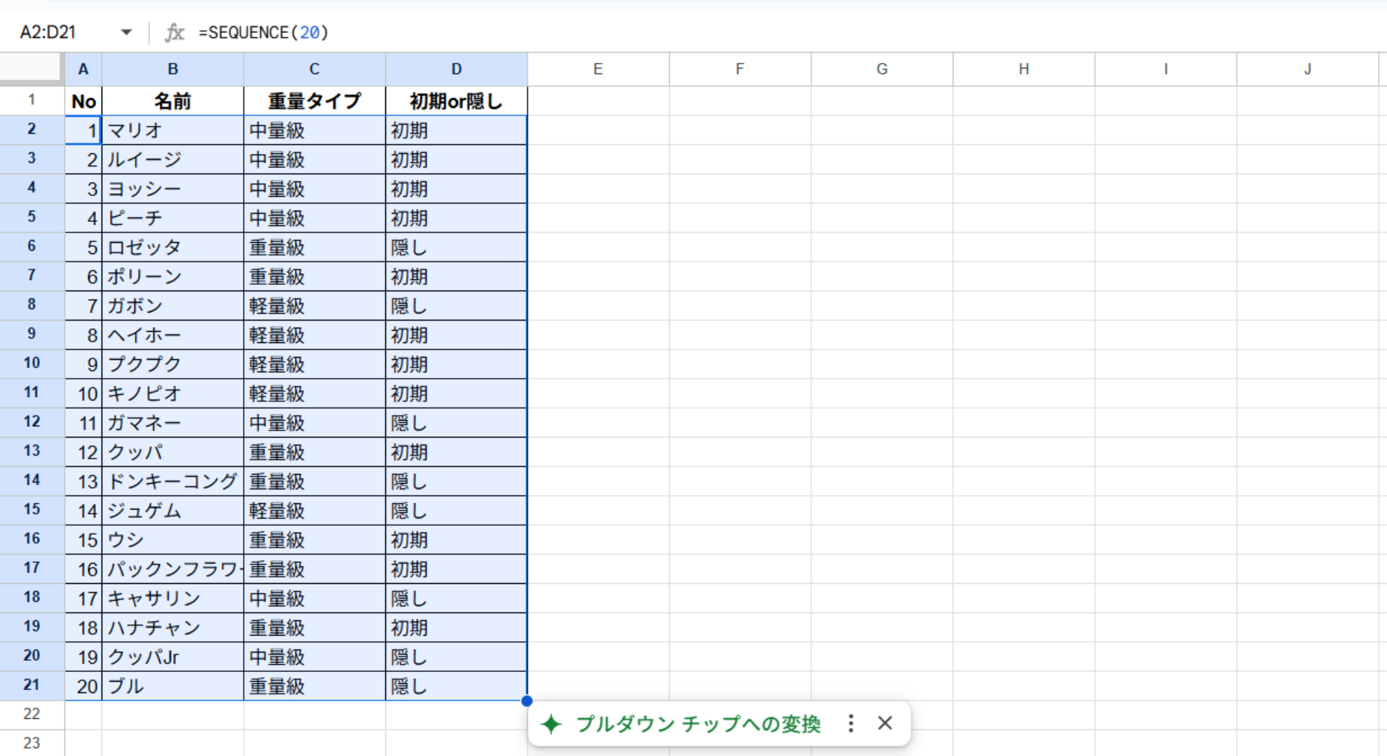This screenshot has height=756, width=1387.
Task: Open the three-dot options in suggestion chip
Action: [x=850, y=723]
